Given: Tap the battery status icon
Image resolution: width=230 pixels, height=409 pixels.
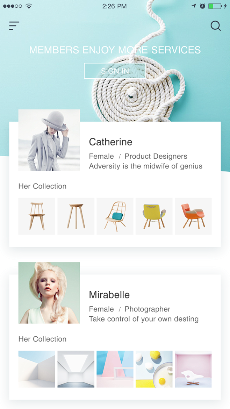Looking at the screenshot, I should (215, 6).
